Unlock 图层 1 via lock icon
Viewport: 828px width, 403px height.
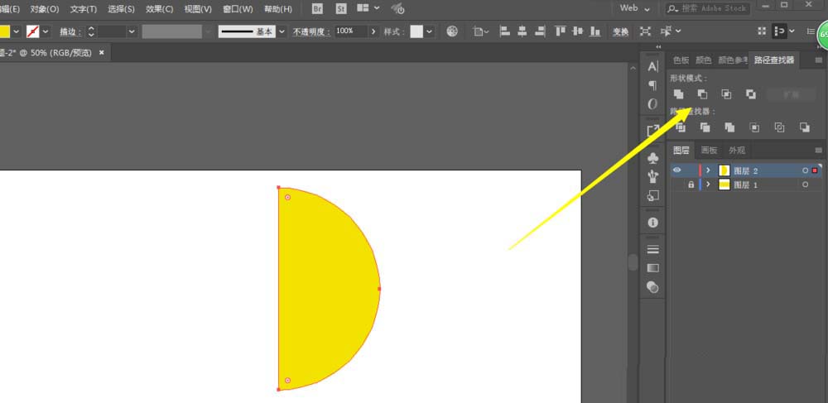point(691,185)
